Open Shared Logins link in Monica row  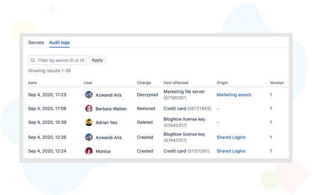tap(231, 151)
